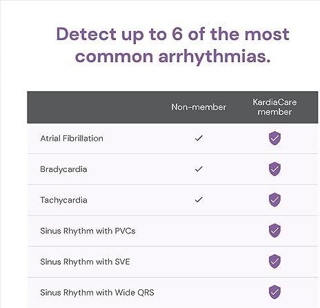The image size is (320, 308).
Task: Click the shield icon for PVCs row
Action: [x=274, y=230]
